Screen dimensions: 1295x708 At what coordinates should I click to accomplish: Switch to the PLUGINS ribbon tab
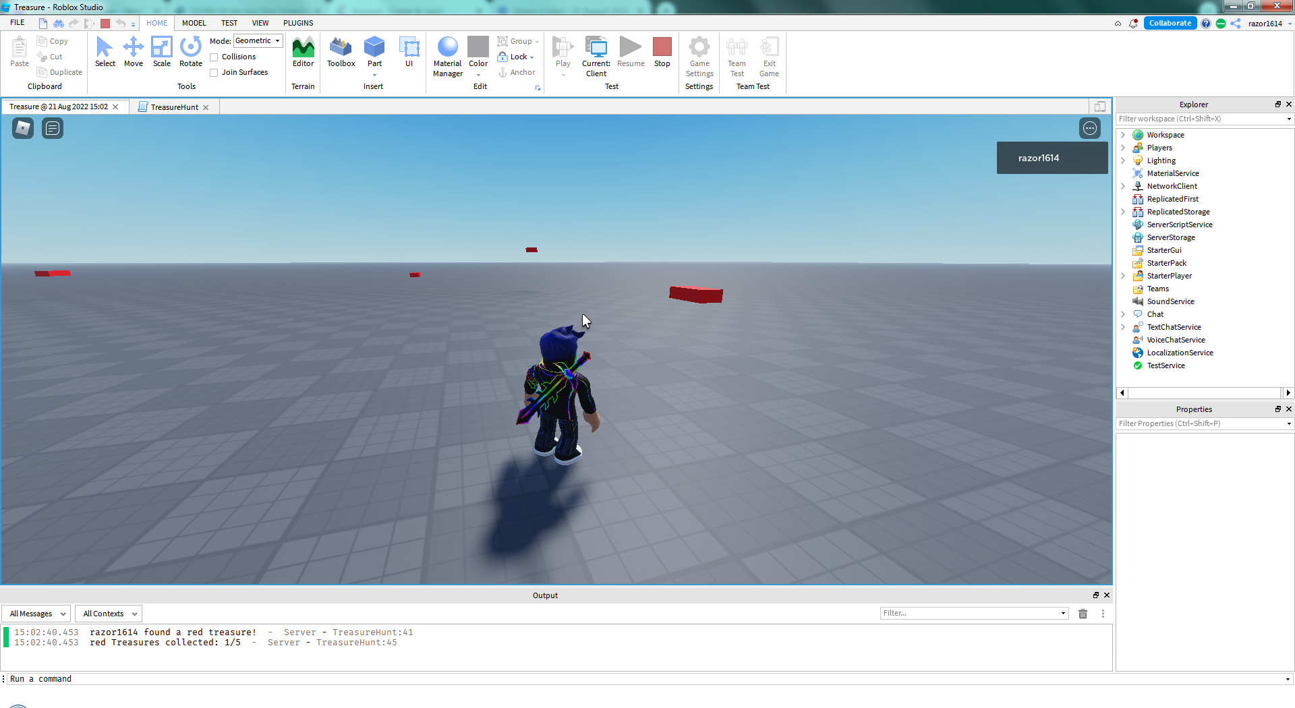[x=298, y=23]
